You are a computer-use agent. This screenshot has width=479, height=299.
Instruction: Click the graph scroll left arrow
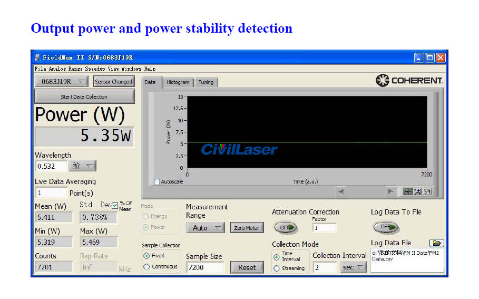tap(341, 192)
